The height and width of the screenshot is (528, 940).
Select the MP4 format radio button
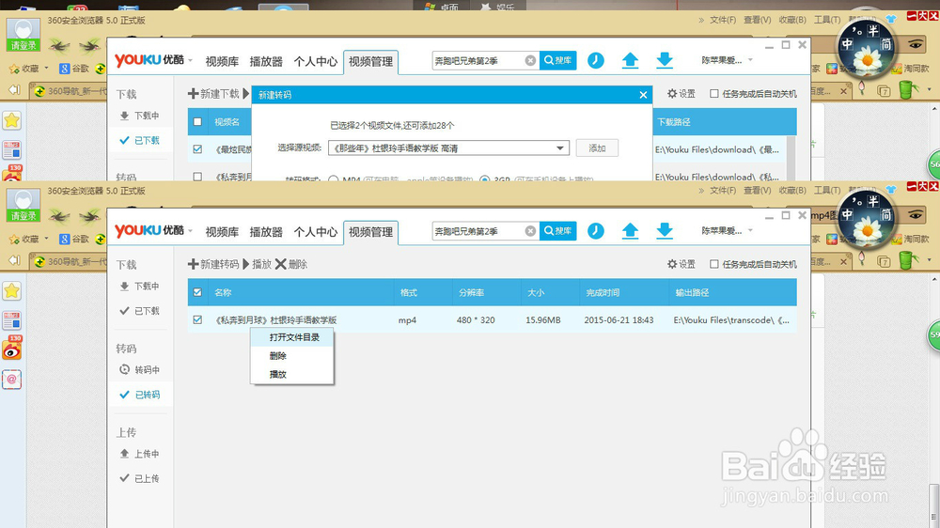click(334, 179)
